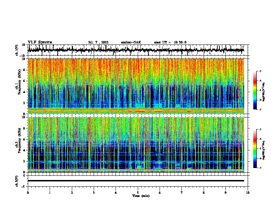Click time axis tick label "4"
The width and height of the screenshot is (279, 216).
click(x=116, y=192)
